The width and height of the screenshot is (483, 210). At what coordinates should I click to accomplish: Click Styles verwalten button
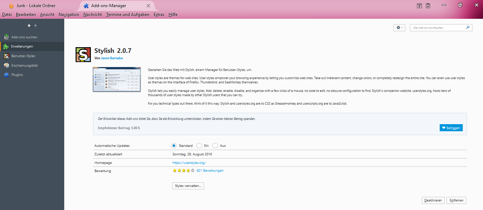coord(188,186)
